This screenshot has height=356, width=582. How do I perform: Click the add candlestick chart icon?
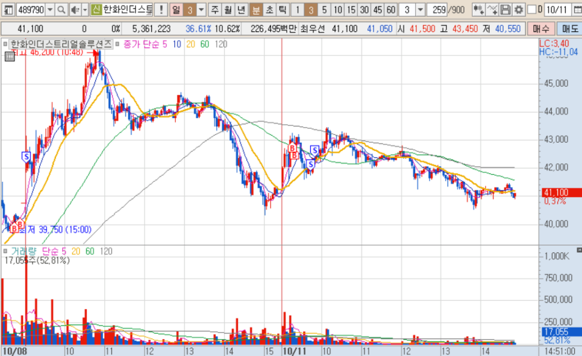point(478,10)
